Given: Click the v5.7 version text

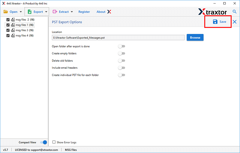Looking at the screenshot, I should click(5, 150).
